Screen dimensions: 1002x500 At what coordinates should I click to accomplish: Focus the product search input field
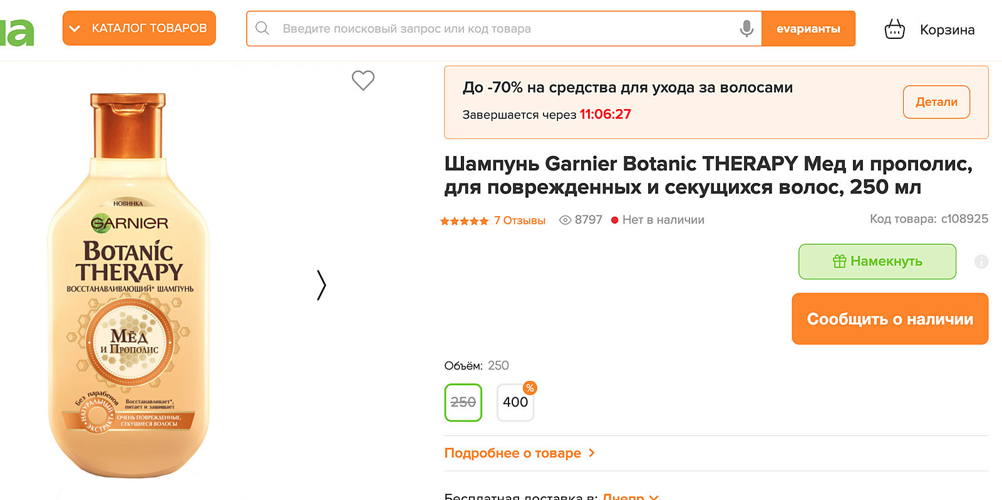coord(501,28)
